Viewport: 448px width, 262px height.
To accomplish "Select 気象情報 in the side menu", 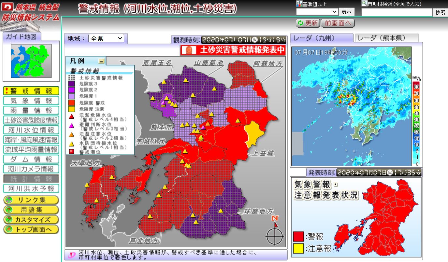I will click(31, 101).
